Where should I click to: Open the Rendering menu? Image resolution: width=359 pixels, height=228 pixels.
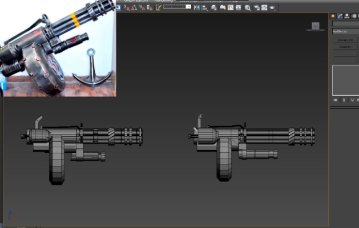[165, 1]
